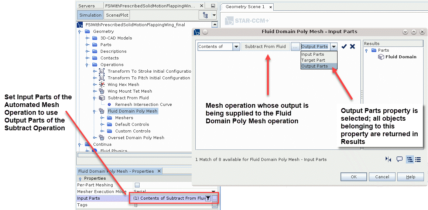Click the 3D-CAD Models folder icon
Screen dimensions: 428x210
point(95,38)
